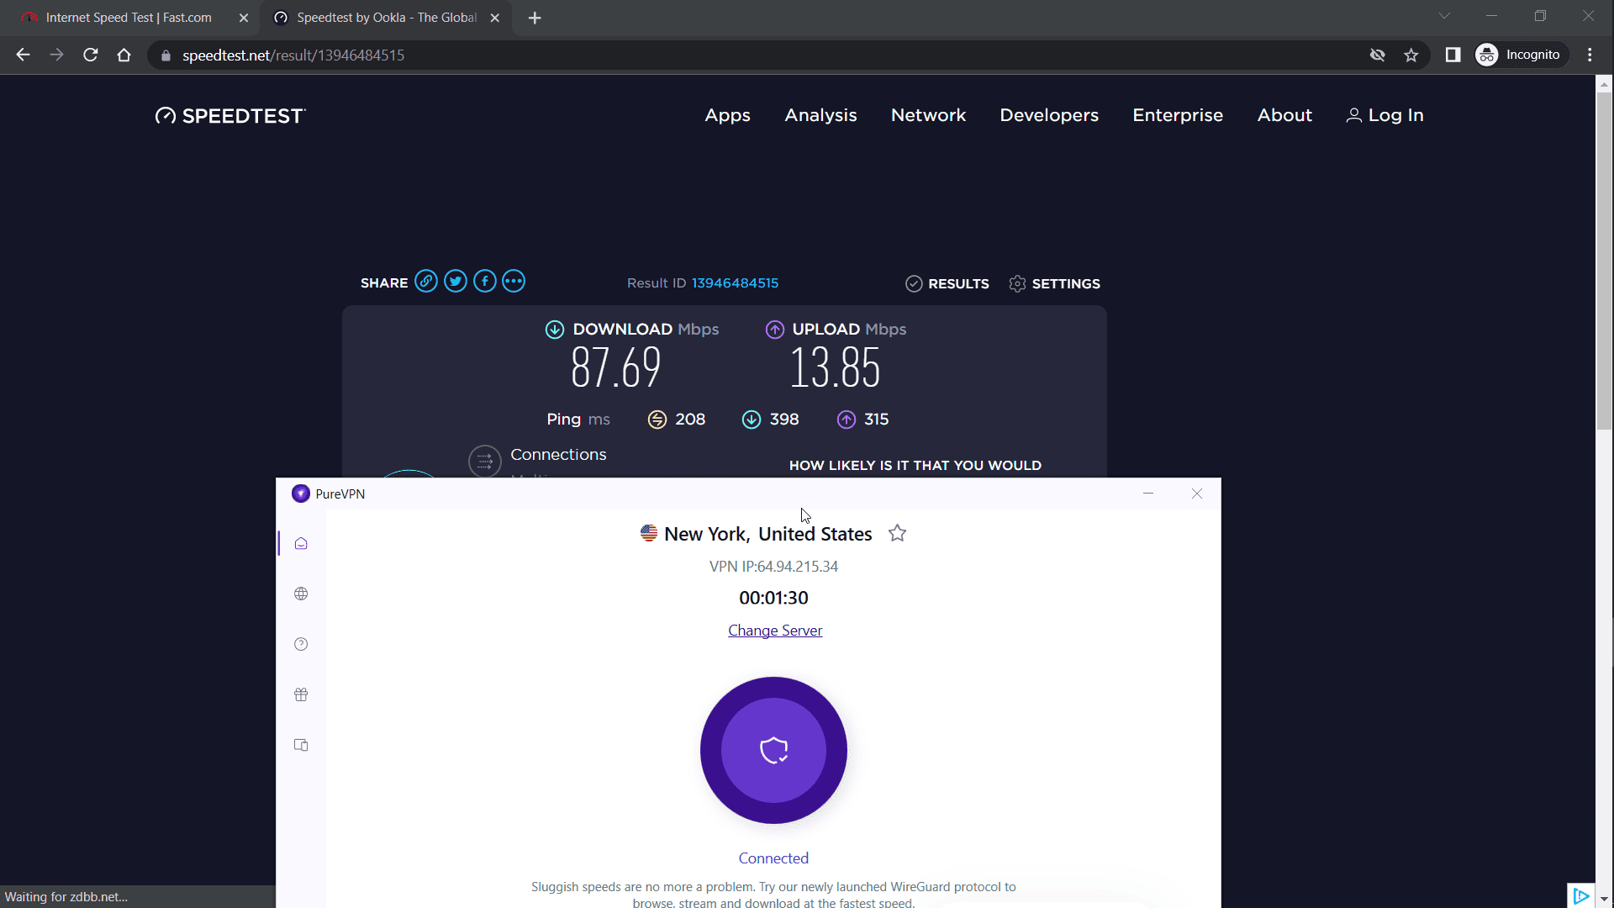Open more share options ellipsis icon
1614x908 pixels.
514,282
